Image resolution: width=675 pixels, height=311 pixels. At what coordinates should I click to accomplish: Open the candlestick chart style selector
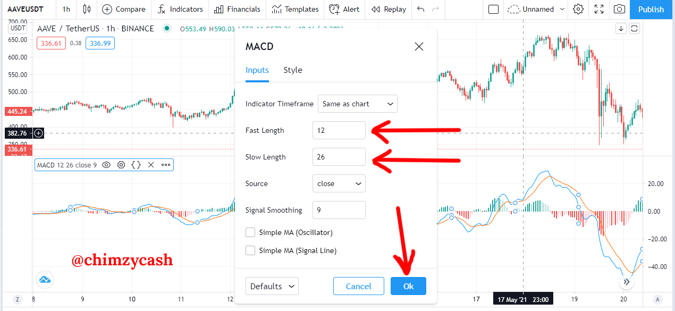click(x=87, y=9)
